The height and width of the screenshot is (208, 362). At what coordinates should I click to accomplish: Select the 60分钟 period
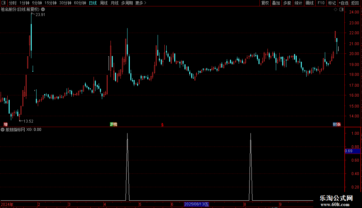tap(80, 3)
